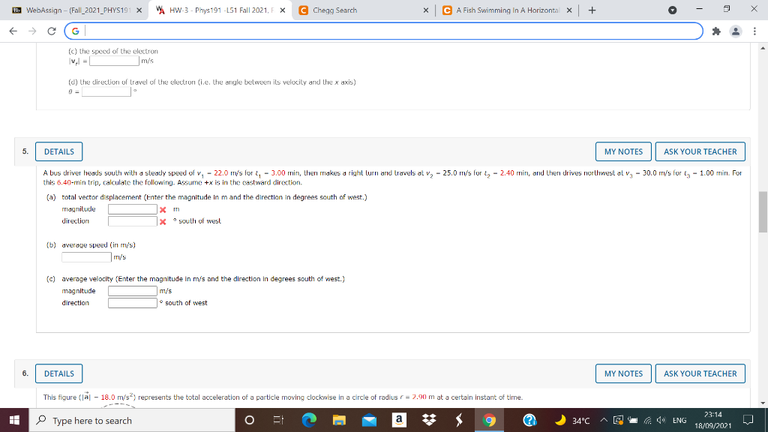
Task: Open Dropbox from the taskbar
Action: 428,419
